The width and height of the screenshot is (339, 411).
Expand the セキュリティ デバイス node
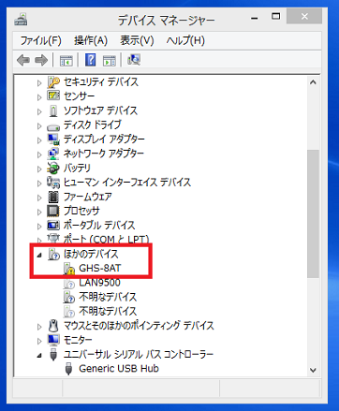tap(39, 82)
